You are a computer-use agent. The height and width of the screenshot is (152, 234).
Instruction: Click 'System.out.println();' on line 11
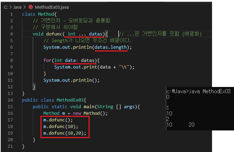(x=71, y=80)
